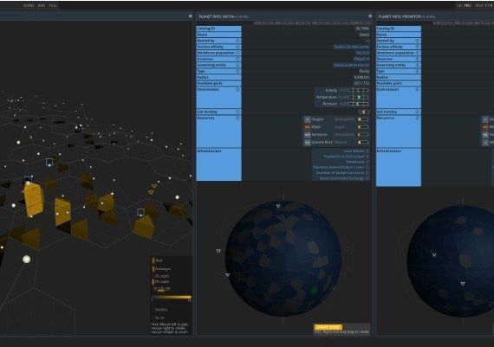This screenshot has width=494, height=347.
Task: Click the Water resource icon
Action: (307, 127)
